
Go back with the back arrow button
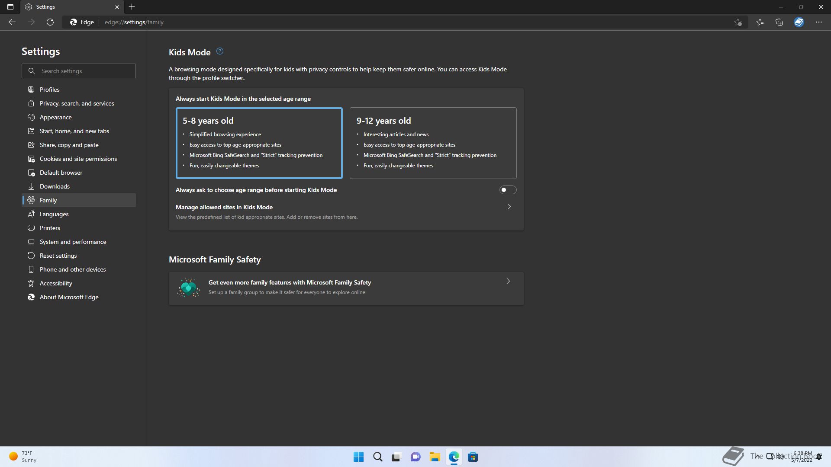click(12, 22)
